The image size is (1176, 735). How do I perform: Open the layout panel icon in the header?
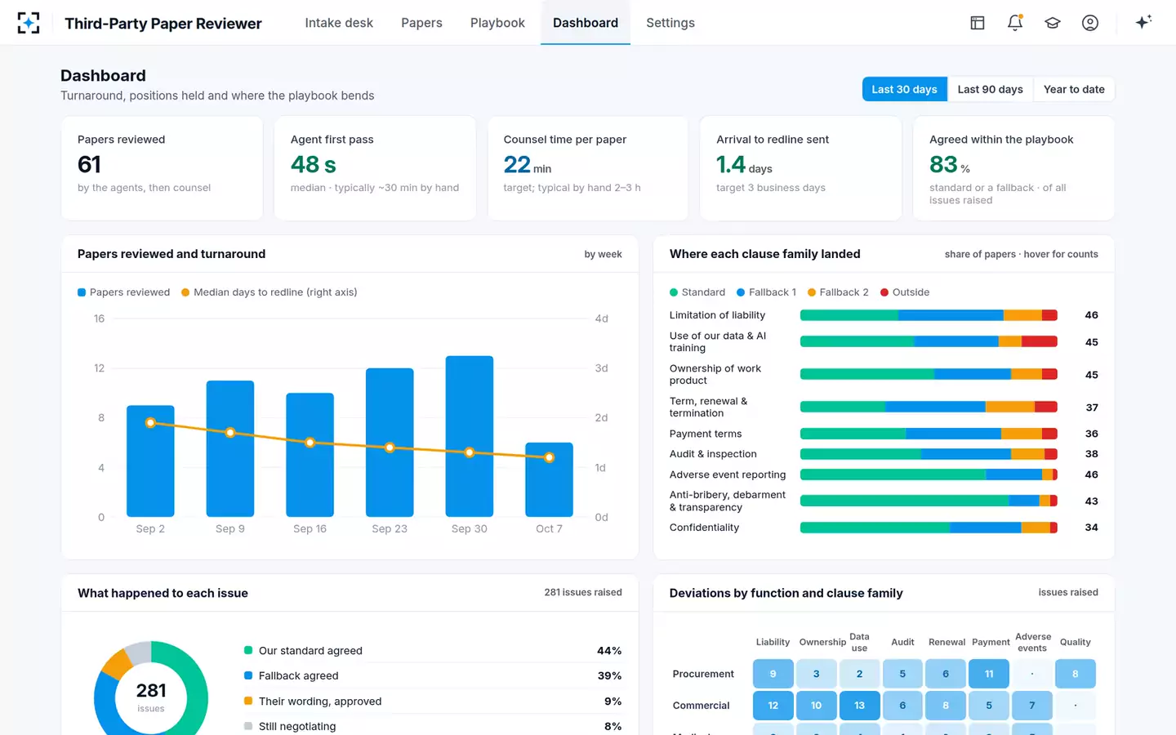978,23
